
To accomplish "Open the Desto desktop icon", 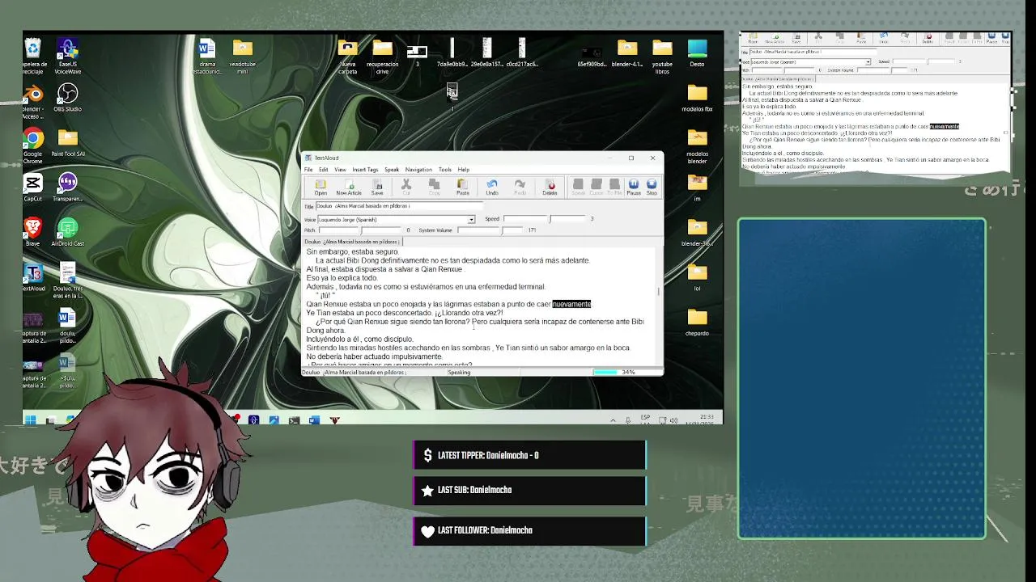I will point(697,53).
